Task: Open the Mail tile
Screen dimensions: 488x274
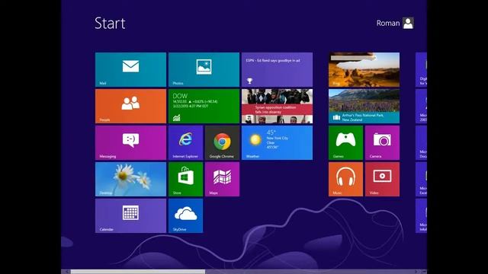Action: point(130,69)
